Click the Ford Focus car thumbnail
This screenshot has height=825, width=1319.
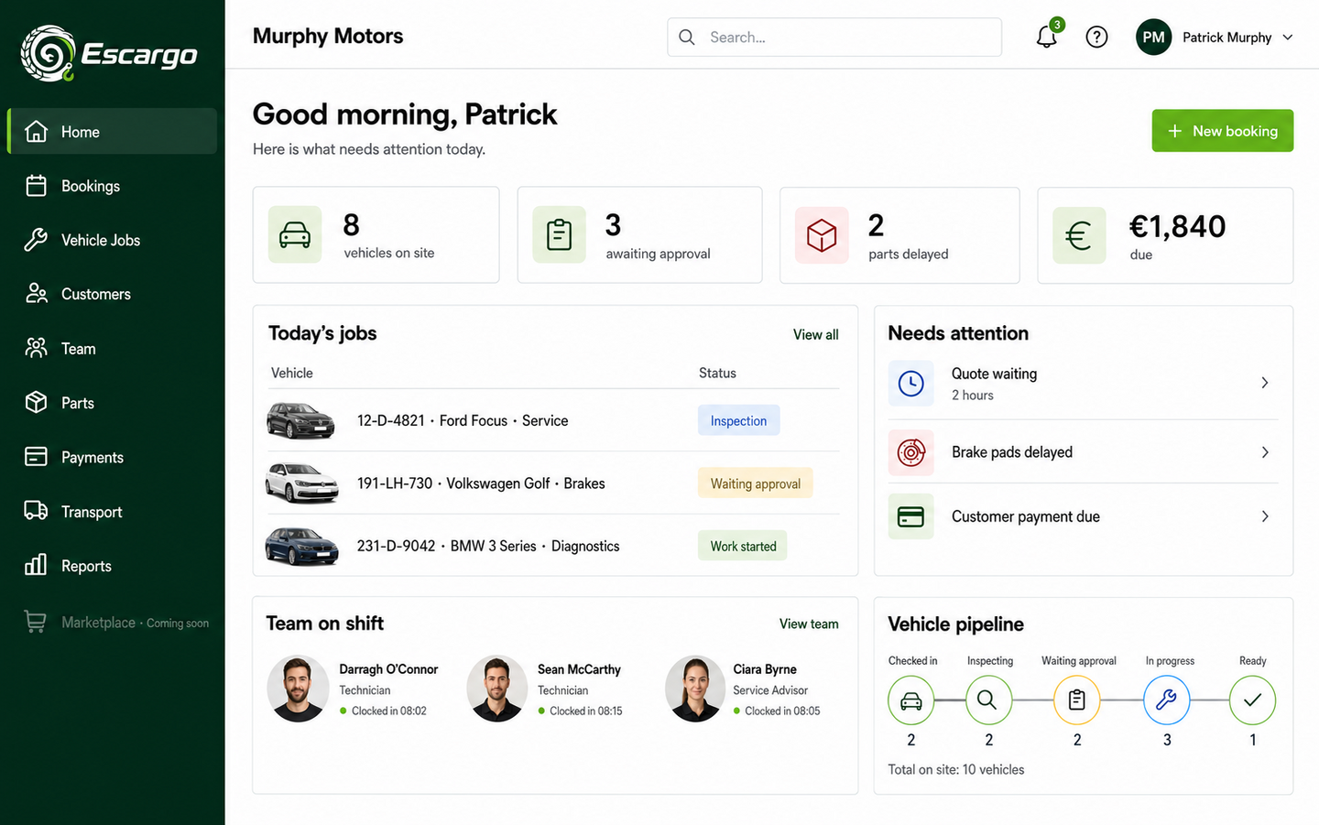coord(300,421)
